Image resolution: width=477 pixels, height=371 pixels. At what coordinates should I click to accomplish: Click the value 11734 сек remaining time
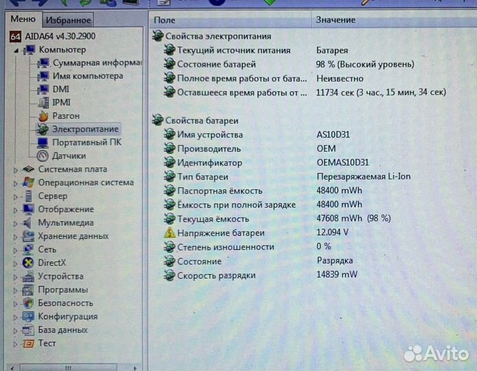pos(381,92)
